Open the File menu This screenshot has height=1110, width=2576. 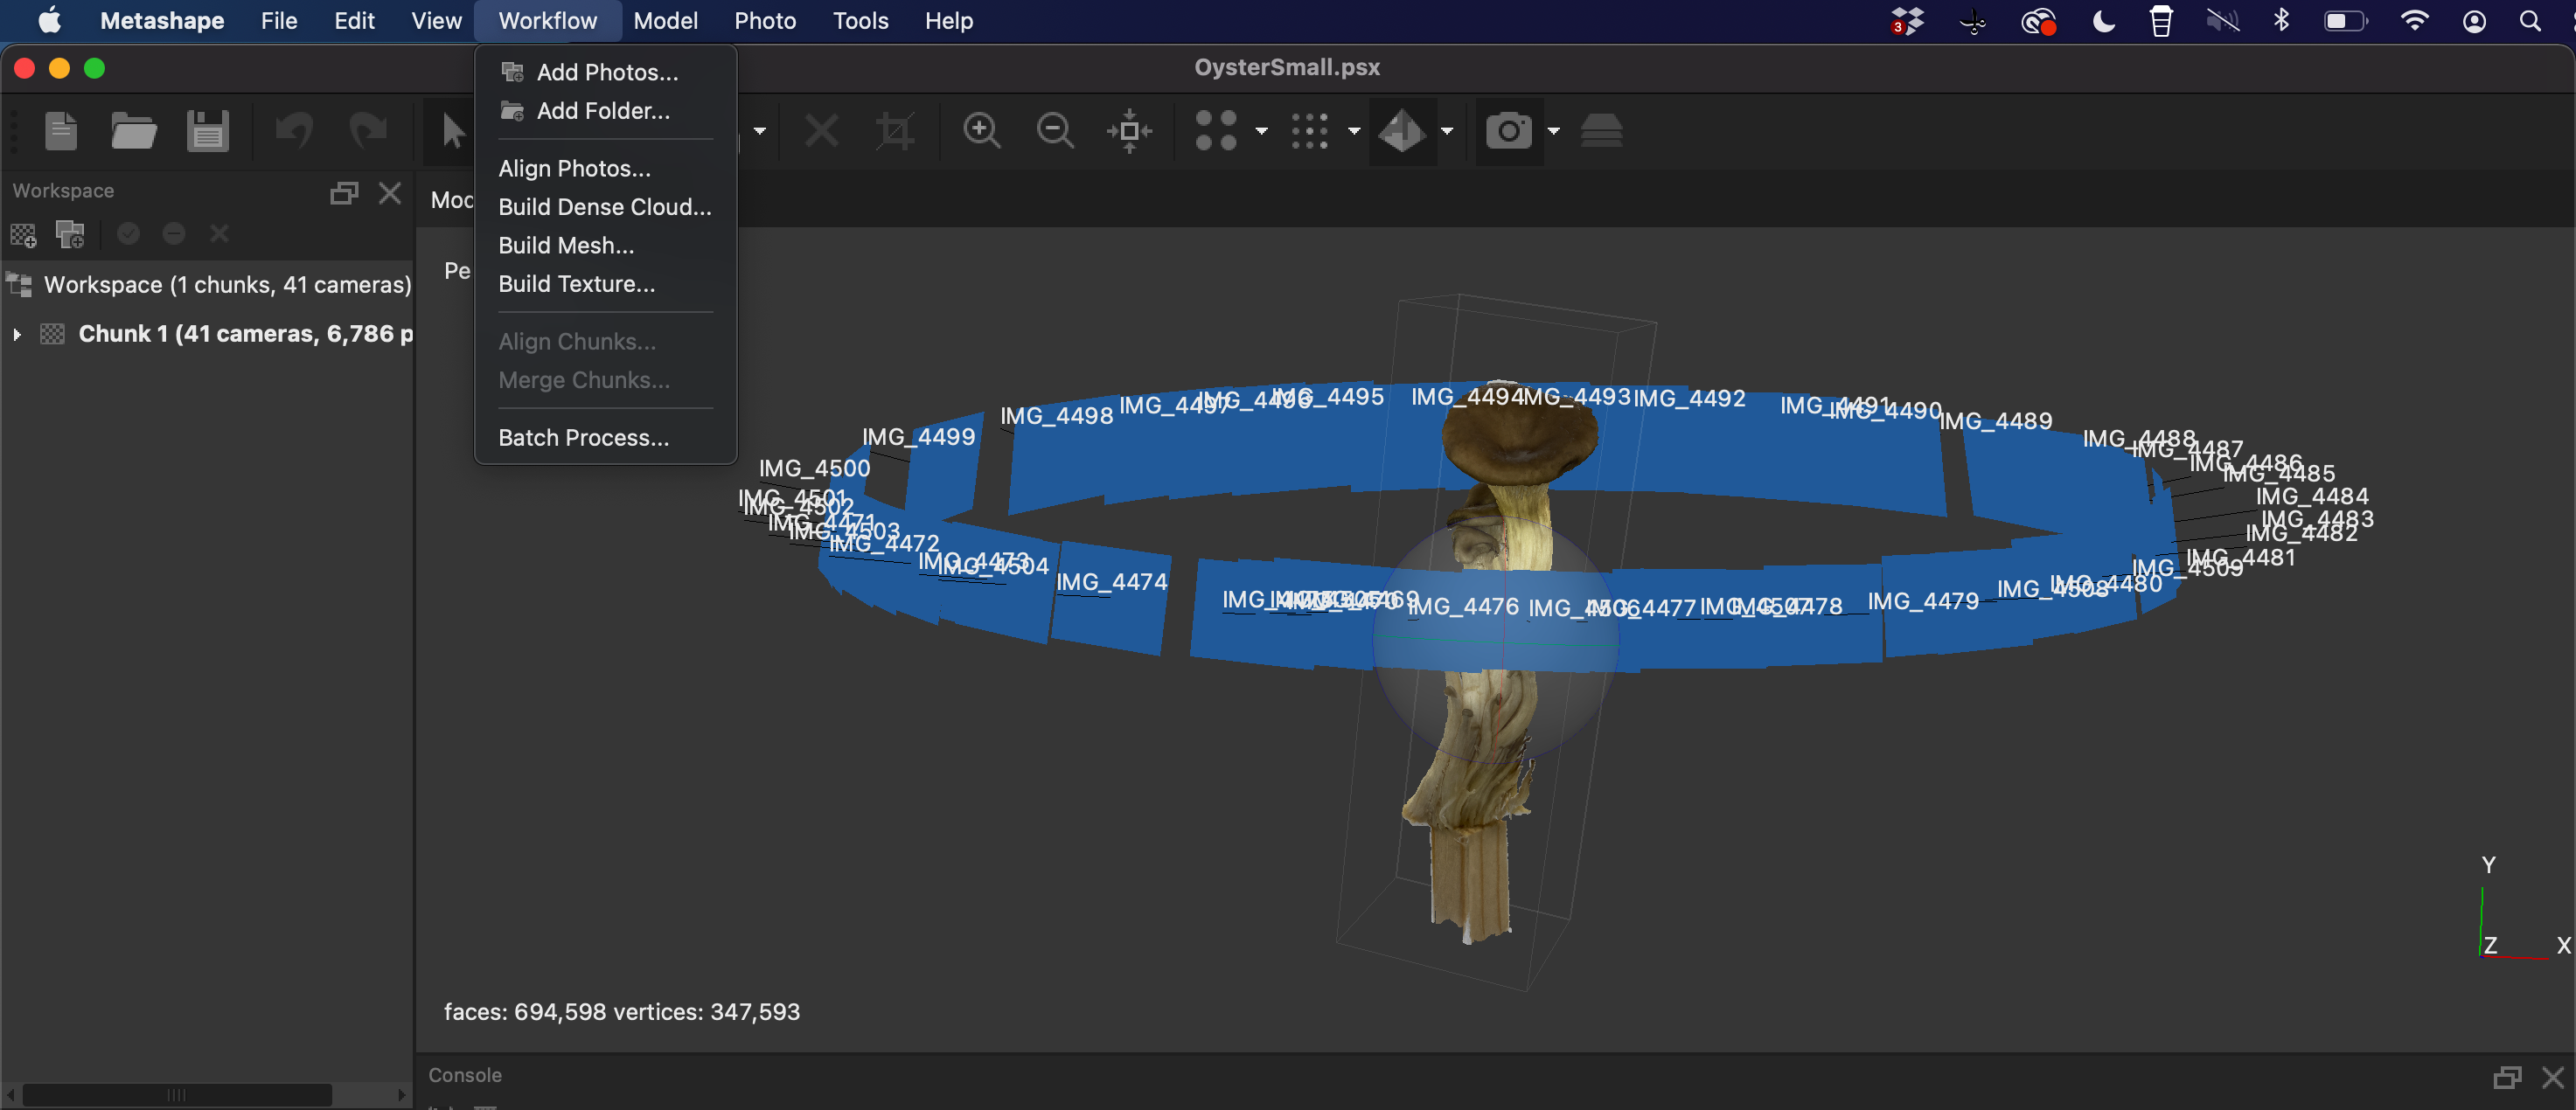click(x=279, y=21)
